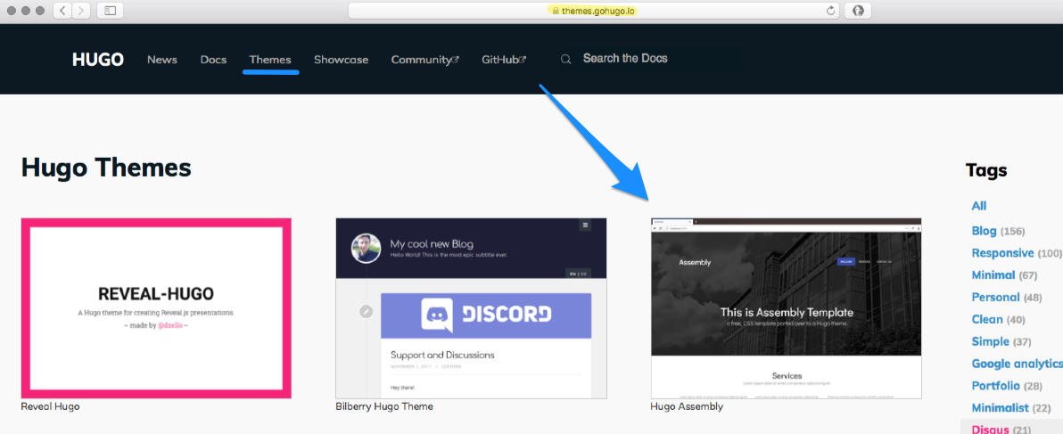Viewport: 1063px width, 434px height.
Task: Click the themes.gohugo.io address bar
Action: [x=595, y=11]
